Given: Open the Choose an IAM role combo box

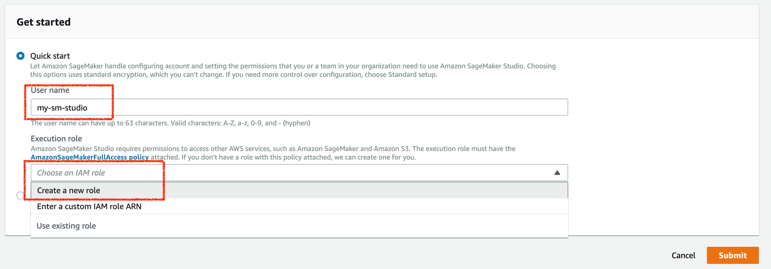Looking at the screenshot, I should click(x=299, y=173).
